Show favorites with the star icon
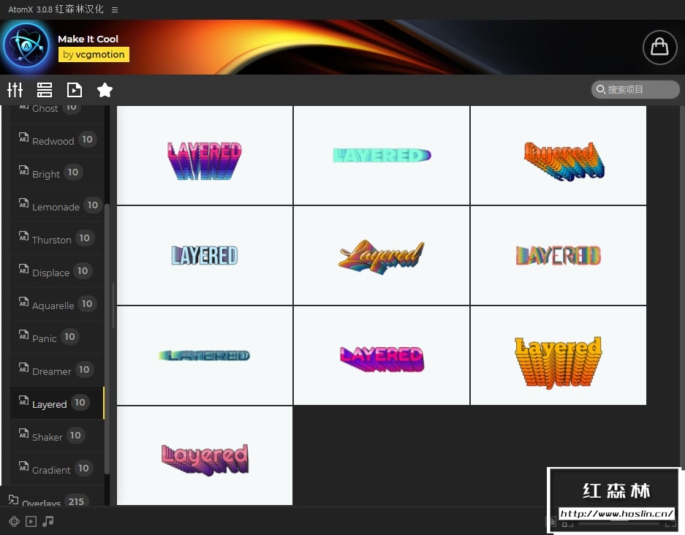685x535 pixels. tap(105, 90)
